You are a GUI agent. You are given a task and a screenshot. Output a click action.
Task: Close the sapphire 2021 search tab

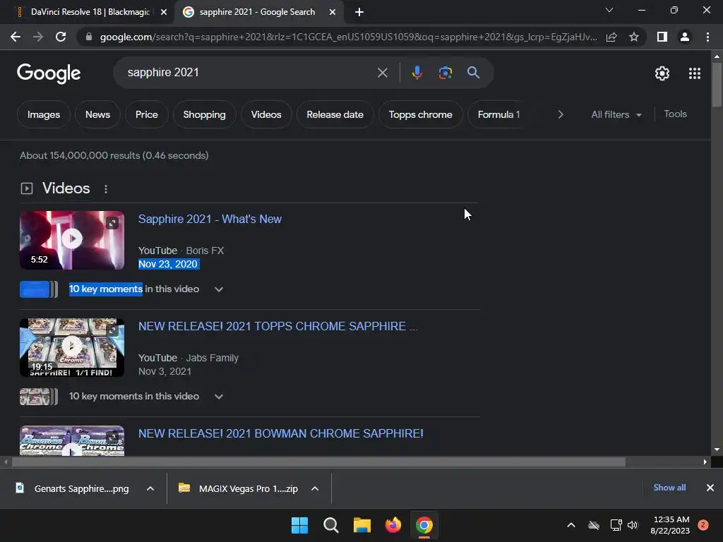pos(332,12)
